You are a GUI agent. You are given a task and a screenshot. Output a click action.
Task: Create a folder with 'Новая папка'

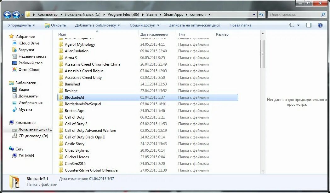[x=240, y=25]
